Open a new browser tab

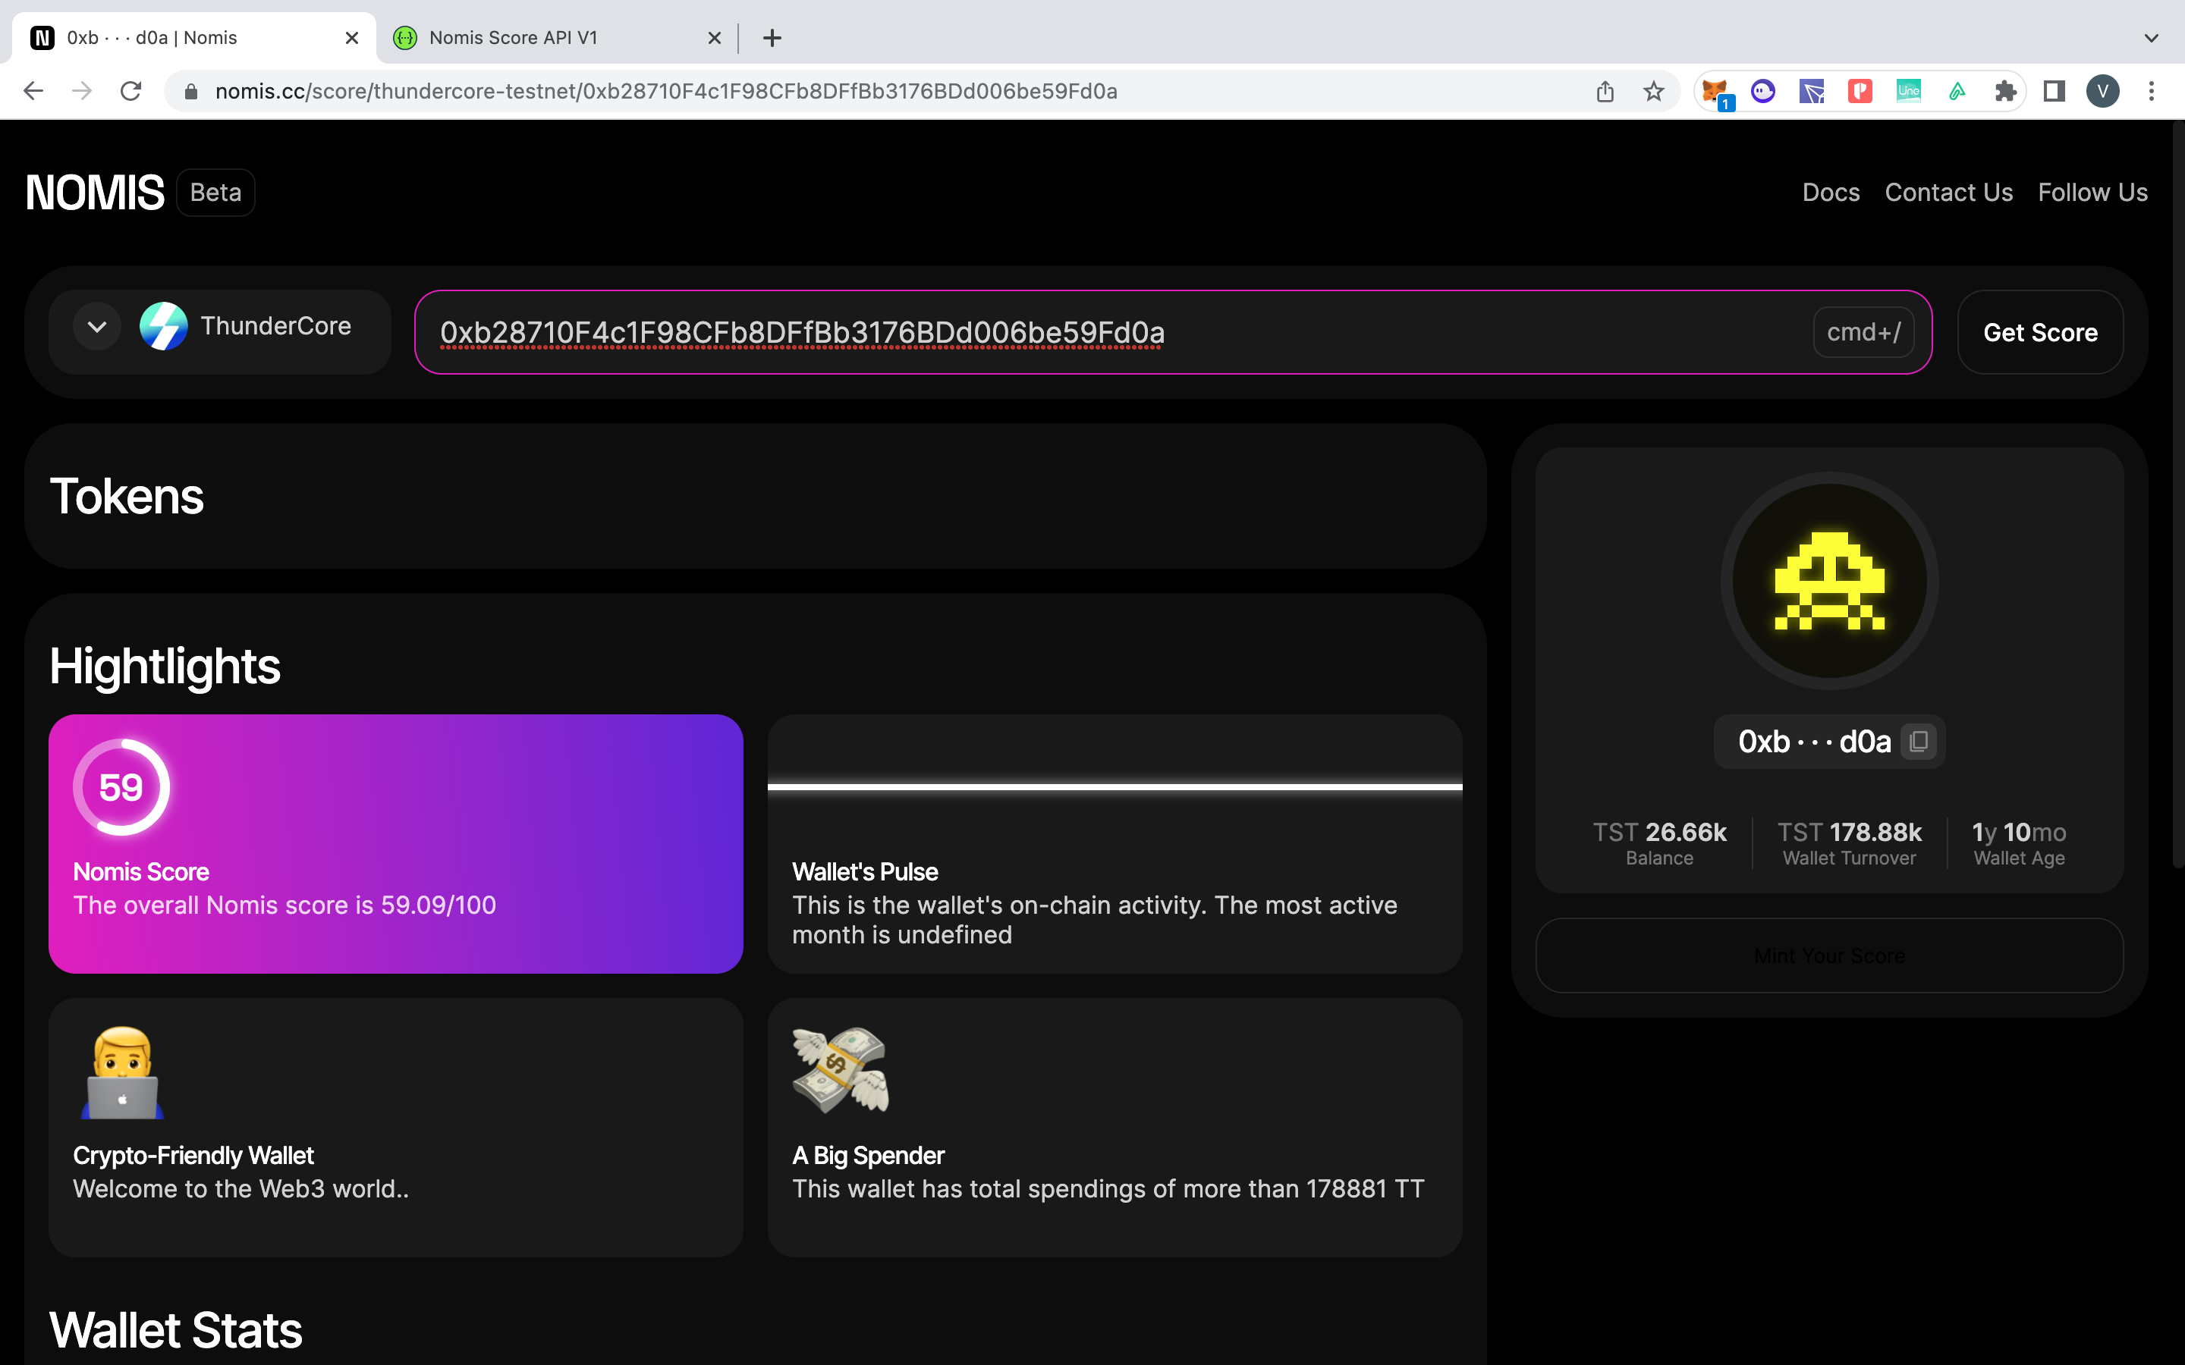coord(772,38)
